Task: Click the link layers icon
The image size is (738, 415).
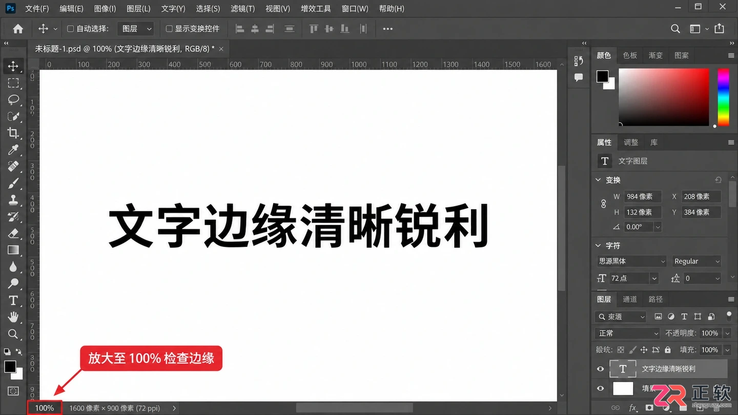Action: click(x=616, y=408)
